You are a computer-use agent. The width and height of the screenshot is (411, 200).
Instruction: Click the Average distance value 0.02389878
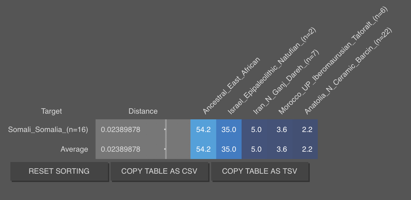[121, 149]
